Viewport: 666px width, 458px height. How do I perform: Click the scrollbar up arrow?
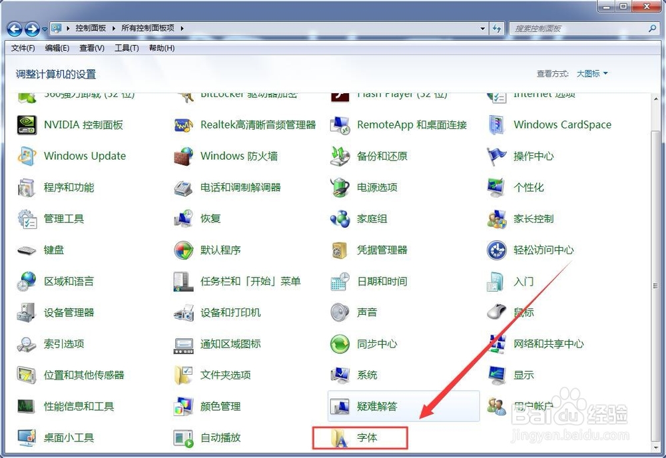pyautogui.click(x=655, y=99)
